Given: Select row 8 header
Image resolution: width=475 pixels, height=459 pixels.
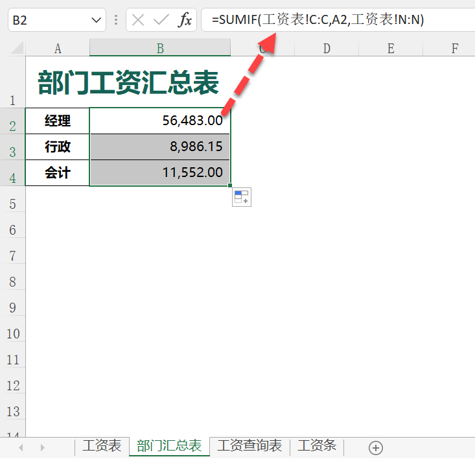Looking at the screenshot, I should click(12, 277).
